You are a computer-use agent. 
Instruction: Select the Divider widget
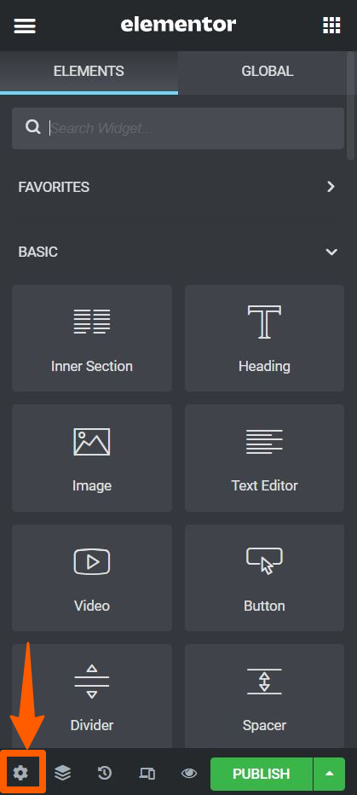[92, 696]
